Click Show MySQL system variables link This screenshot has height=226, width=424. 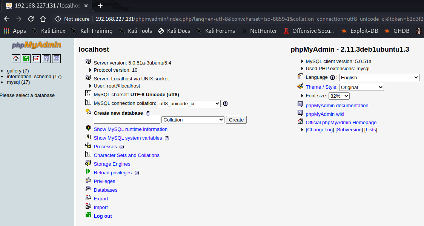[128, 138]
